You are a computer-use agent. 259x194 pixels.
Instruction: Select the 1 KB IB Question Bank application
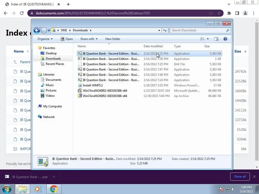pyautogui.click(x=149, y=59)
